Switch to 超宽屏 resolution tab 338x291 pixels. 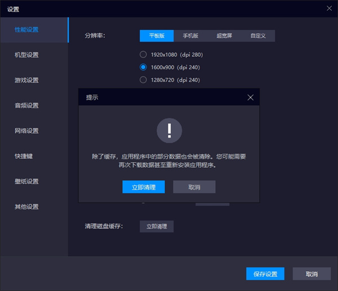point(224,36)
